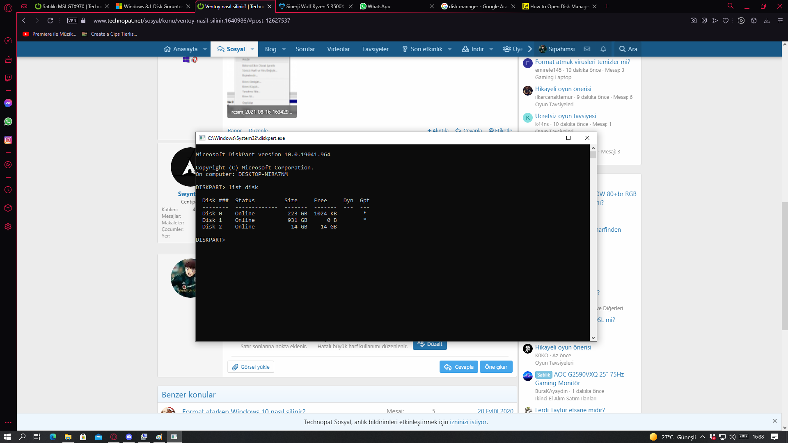Open Twitch sidebar panel
The height and width of the screenshot is (443, 788).
8,78
